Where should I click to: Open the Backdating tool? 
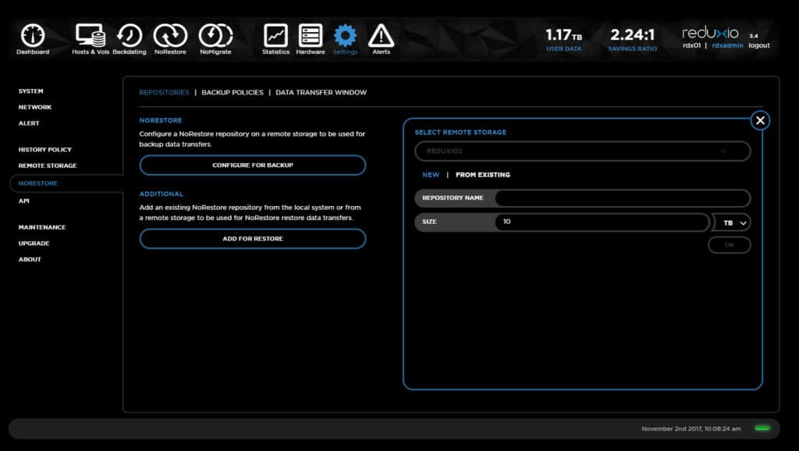(130, 39)
